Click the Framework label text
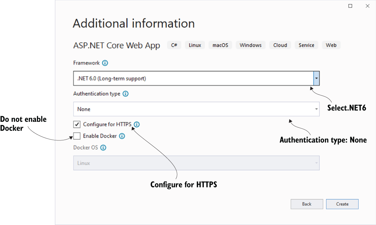Image resolution: width=376 pixels, height=225 pixels. tap(86, 63)
